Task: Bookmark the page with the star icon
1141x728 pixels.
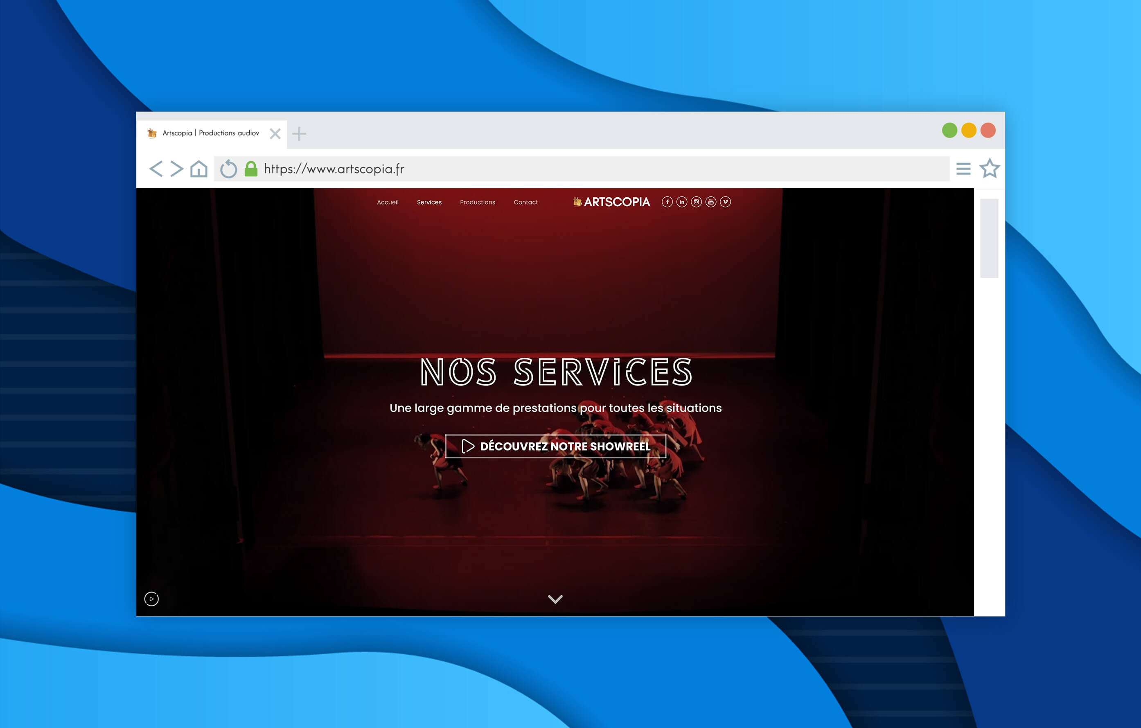Action: click(x=990, y=168)
